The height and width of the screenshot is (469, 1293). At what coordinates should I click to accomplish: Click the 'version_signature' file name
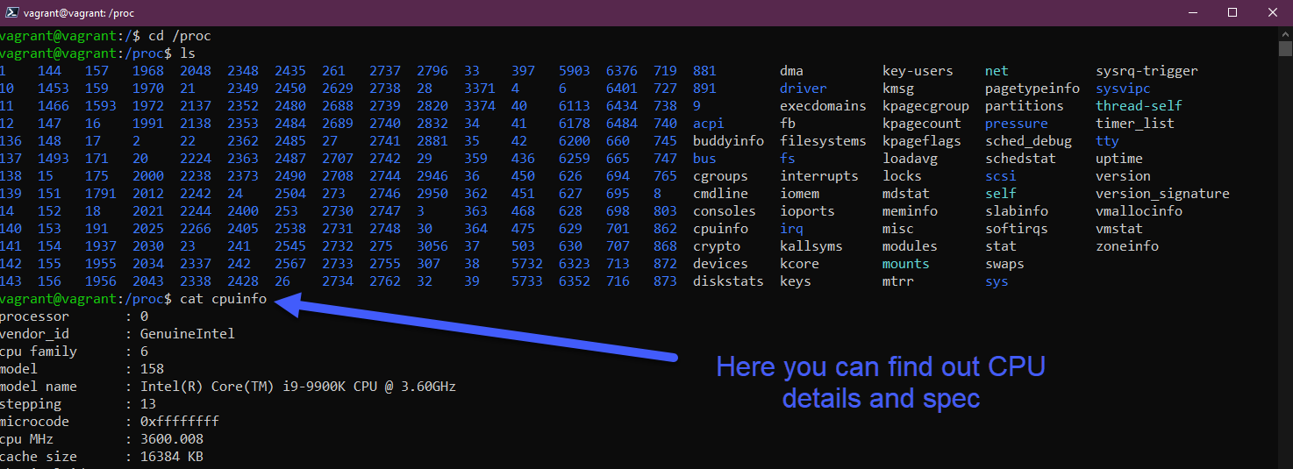click(x=1161, y=194)
